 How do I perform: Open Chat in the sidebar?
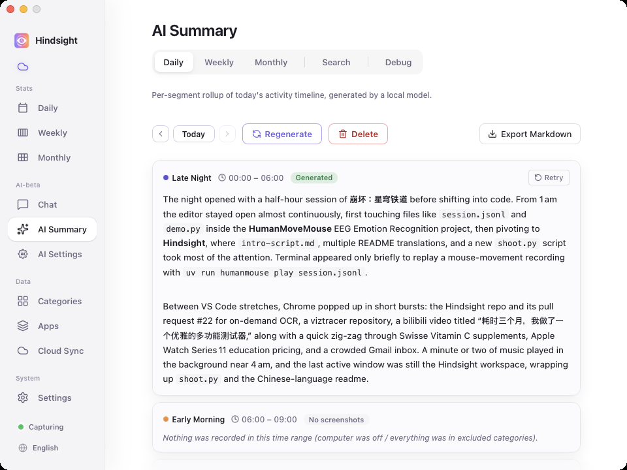pyautogui.click(x=52, y=204)
